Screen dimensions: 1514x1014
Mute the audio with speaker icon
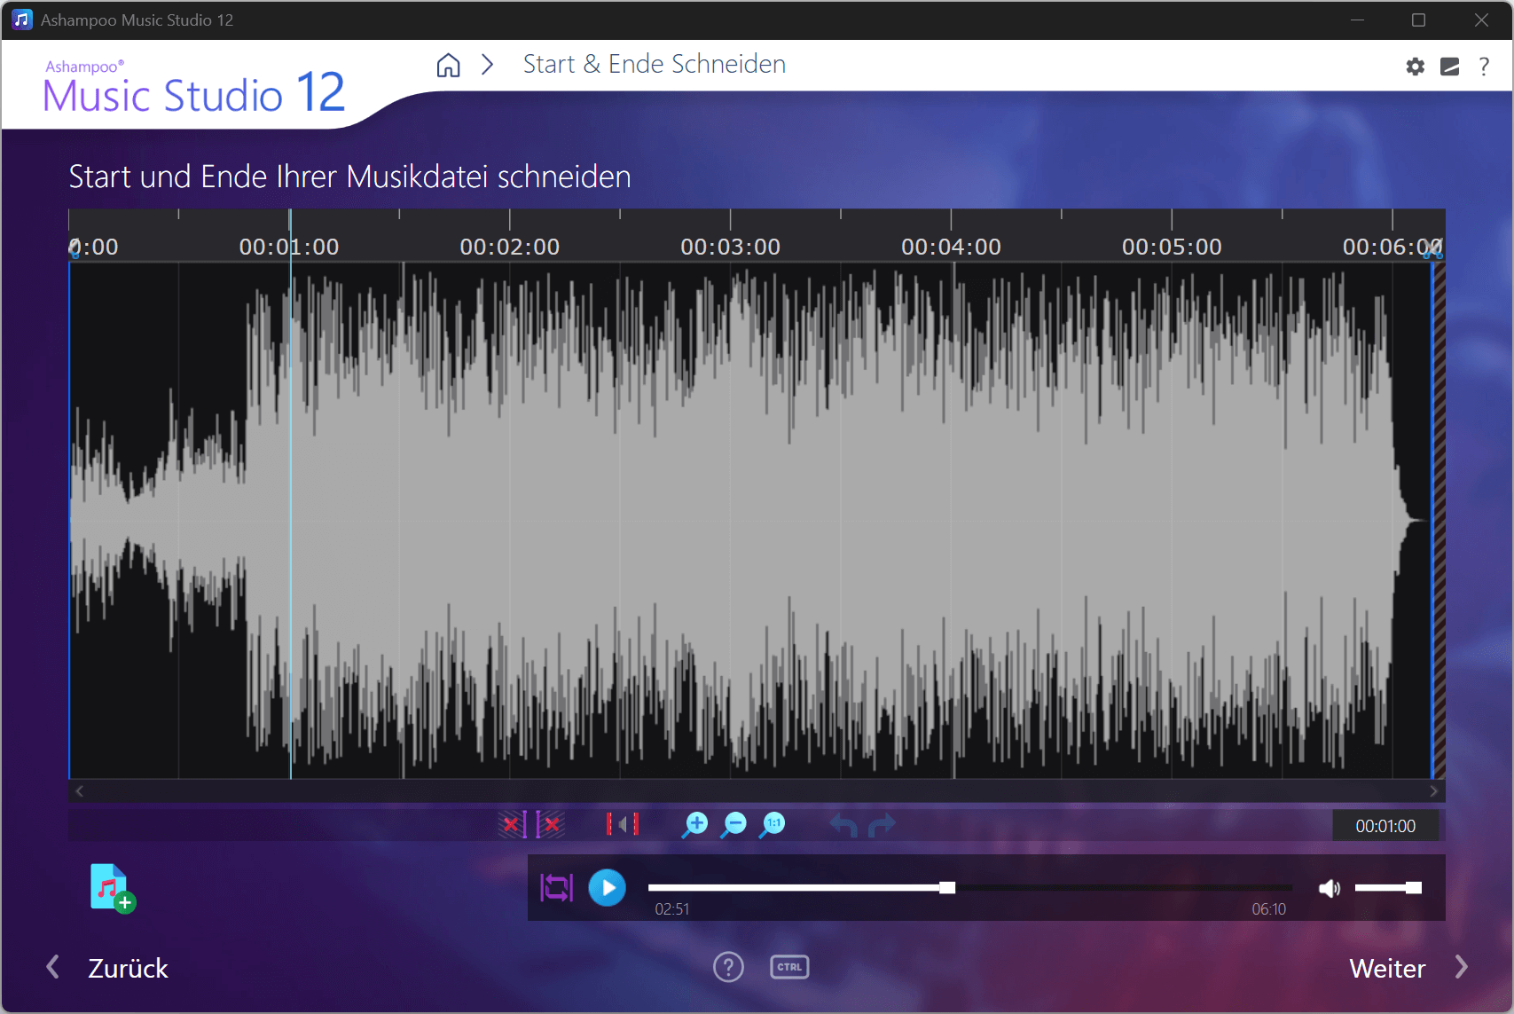pyautogui.click(x=1329, y=888)
